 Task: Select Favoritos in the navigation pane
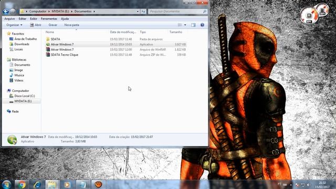18,34
